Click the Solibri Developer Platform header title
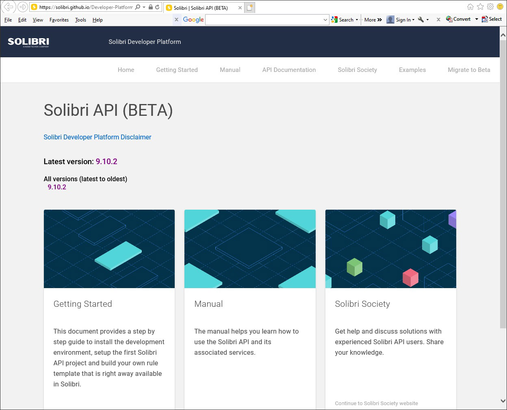Viewport: 507px width, 410px height. pos(145,42)
